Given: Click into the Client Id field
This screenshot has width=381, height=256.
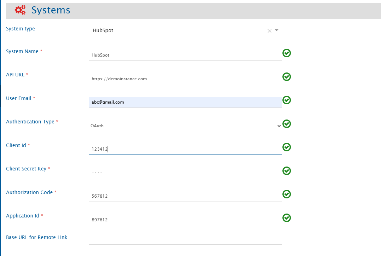Looking at the screenshot, I should [x=185, y=149].
